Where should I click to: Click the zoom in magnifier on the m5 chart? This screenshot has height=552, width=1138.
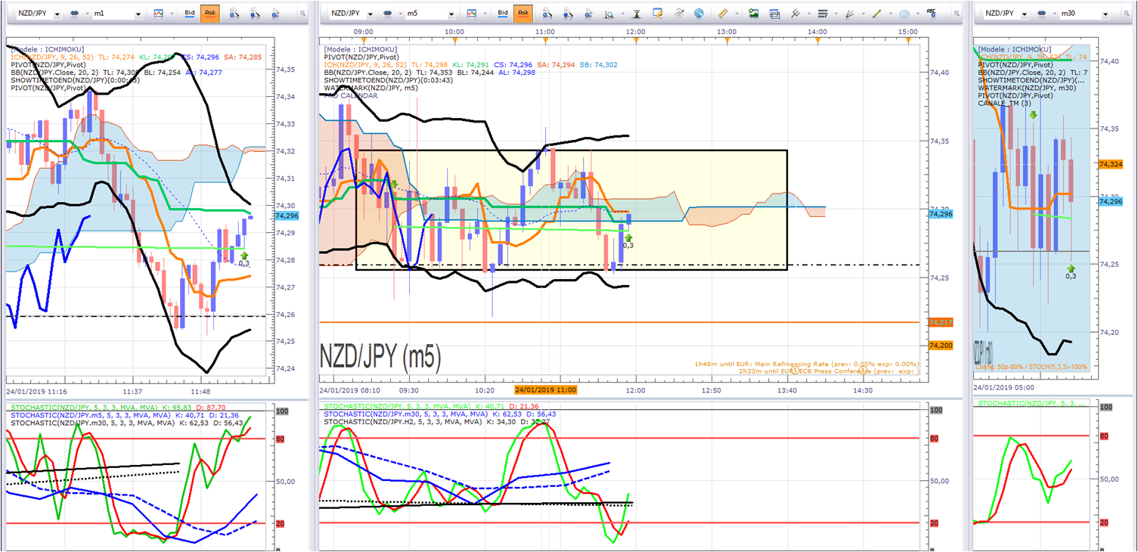[x=547, y=14]
